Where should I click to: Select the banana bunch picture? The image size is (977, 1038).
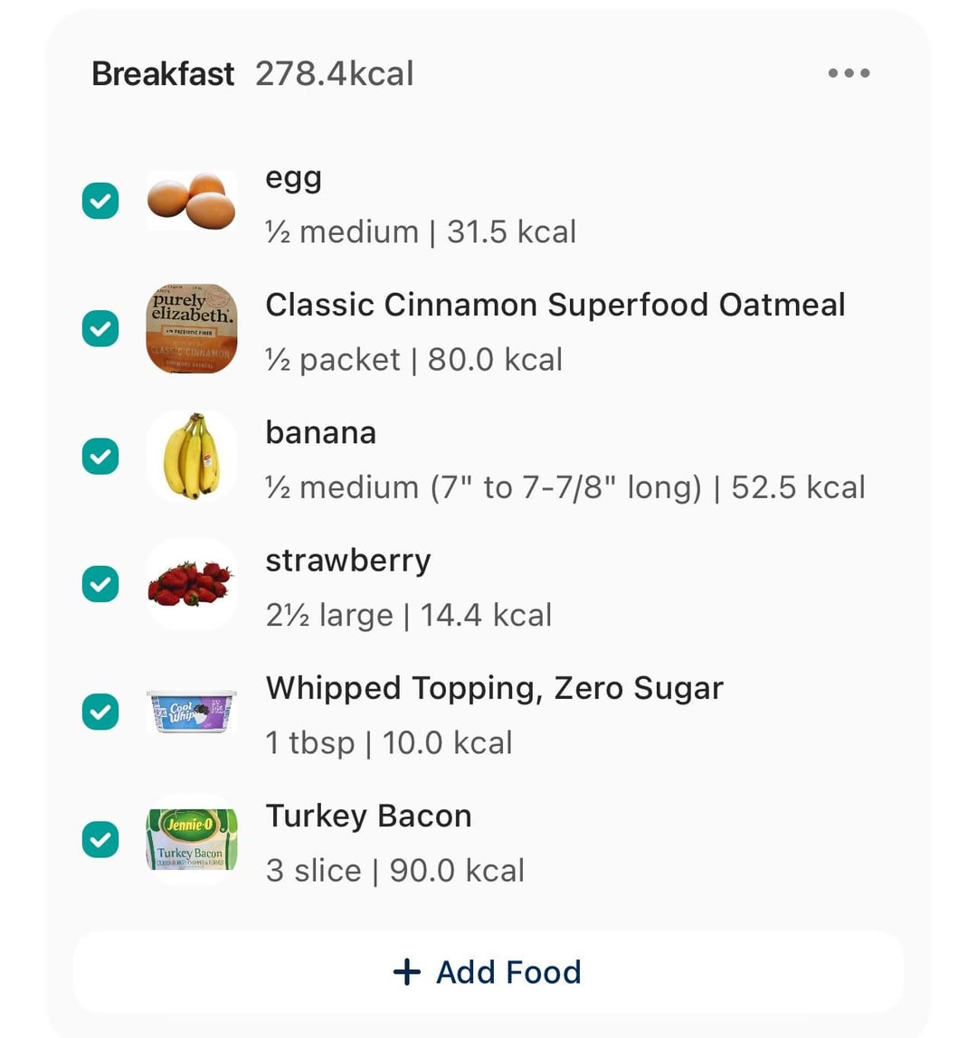coord(192,456)
